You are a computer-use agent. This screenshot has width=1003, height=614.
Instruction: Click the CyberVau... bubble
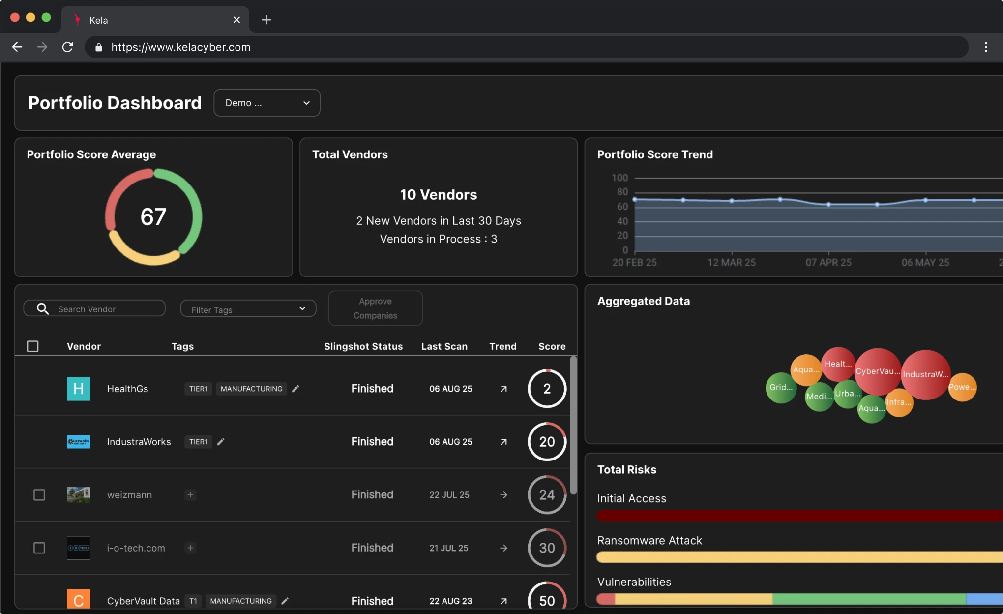click(x=878, y=371)
